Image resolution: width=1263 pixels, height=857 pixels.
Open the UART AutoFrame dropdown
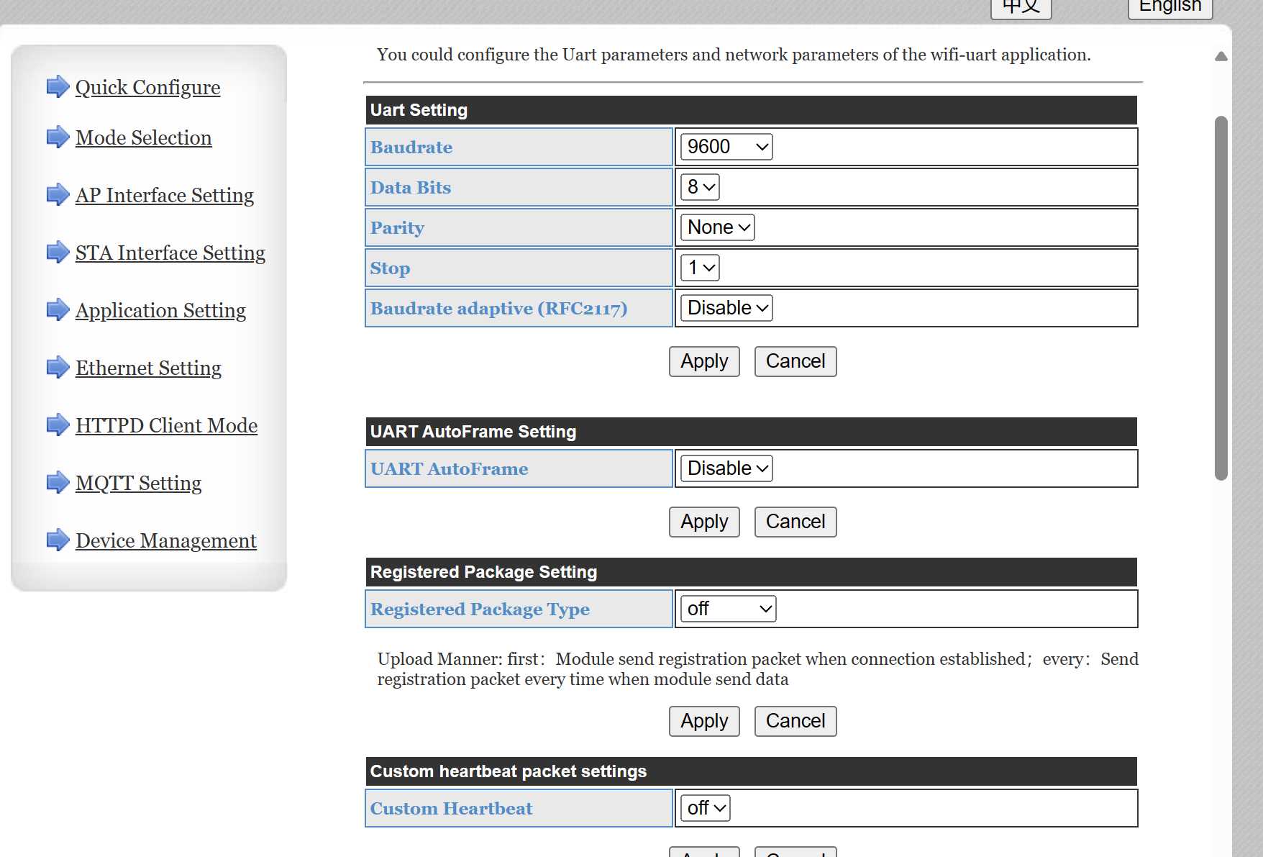726,468
